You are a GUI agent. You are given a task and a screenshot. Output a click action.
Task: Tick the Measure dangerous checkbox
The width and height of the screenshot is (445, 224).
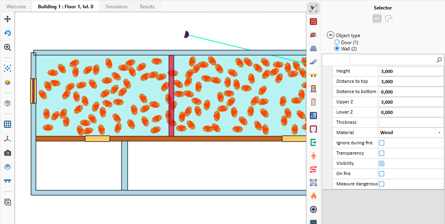click(382, 184)
